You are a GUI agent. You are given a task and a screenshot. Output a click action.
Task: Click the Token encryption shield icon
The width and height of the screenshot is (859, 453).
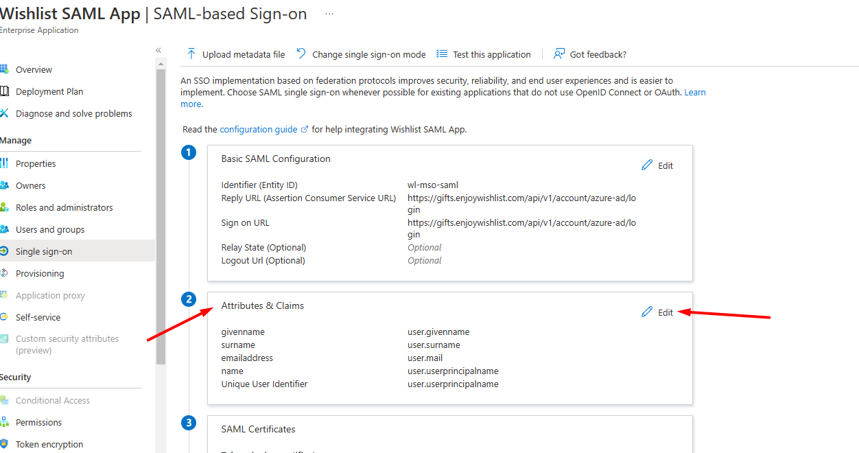click(x=4, y=444)
